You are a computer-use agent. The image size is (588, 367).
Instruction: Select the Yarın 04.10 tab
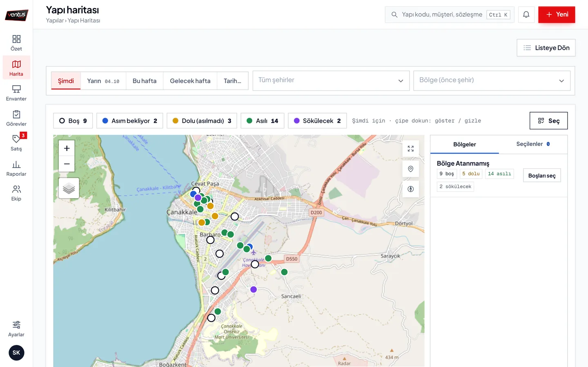click(103, 81)
